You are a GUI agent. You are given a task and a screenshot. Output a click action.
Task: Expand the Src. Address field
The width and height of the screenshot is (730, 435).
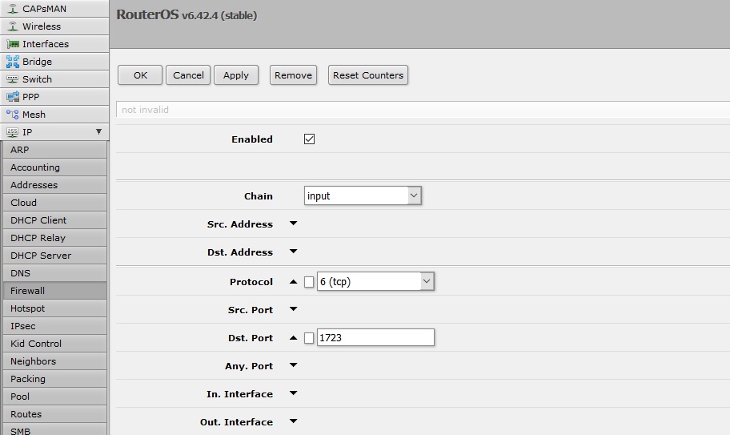point(293,224)
